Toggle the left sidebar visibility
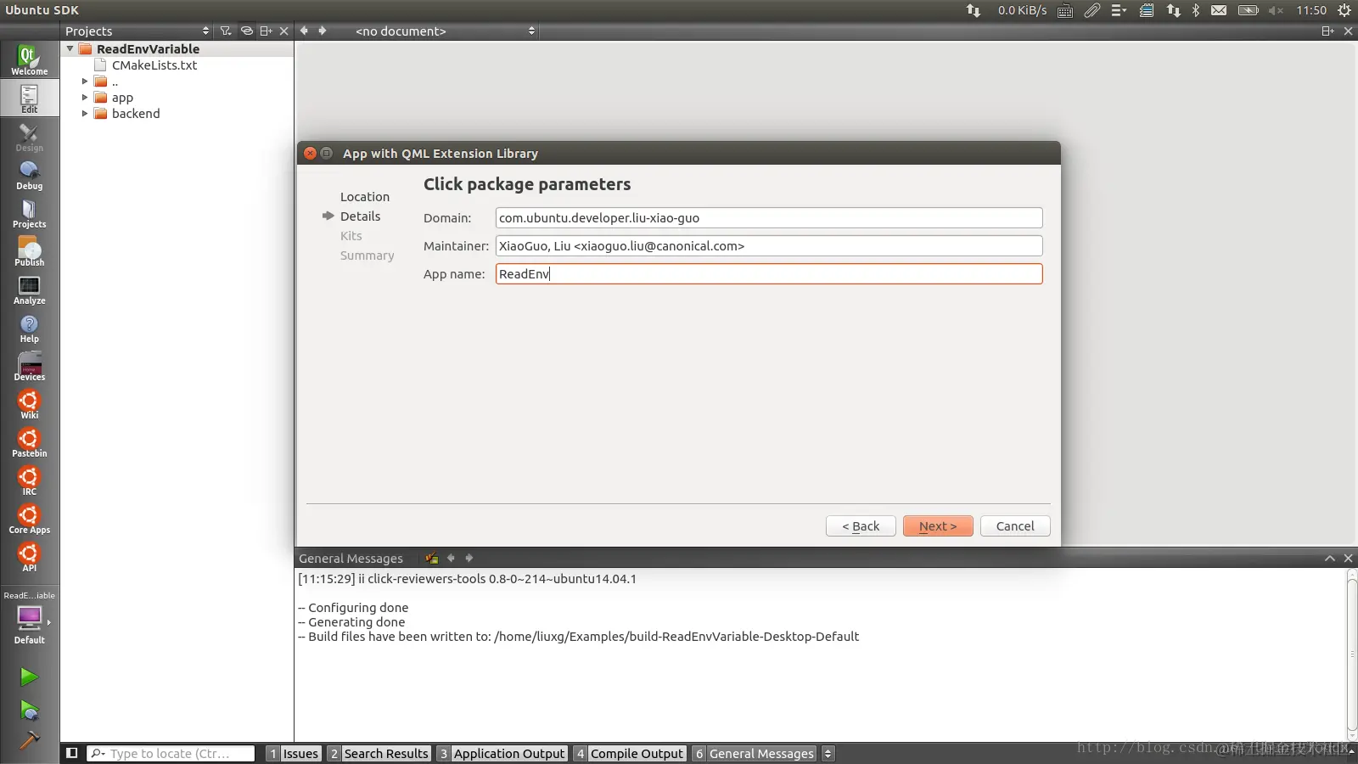The height and width of the screenshot is (764, 1358). tap(72, 753)
